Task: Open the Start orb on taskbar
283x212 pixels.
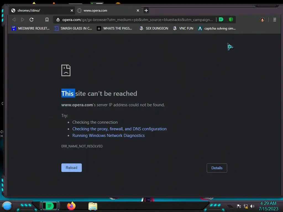Action: [x=7, y=206]
